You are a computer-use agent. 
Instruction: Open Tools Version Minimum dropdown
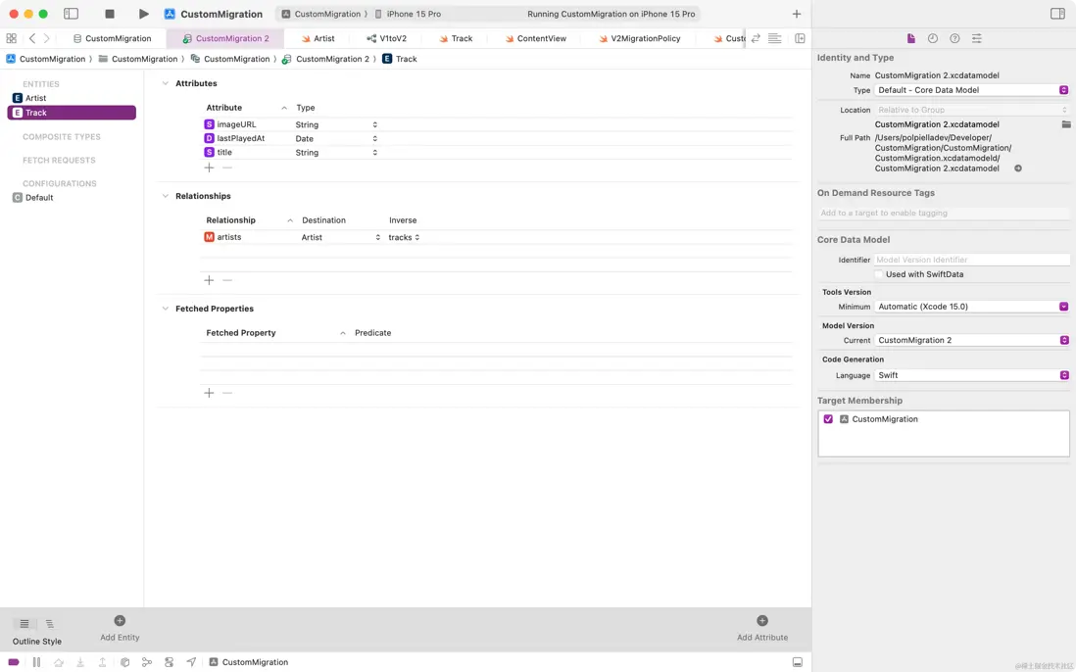[972, 307]
